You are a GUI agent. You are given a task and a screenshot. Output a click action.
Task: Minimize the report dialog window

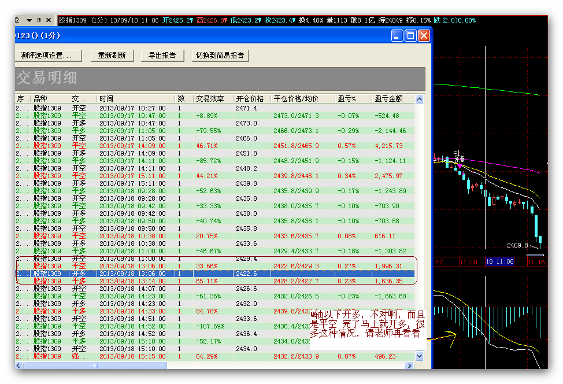397,35
